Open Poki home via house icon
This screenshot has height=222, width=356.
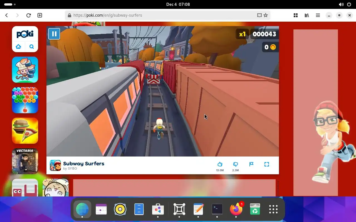coord(18,47)
